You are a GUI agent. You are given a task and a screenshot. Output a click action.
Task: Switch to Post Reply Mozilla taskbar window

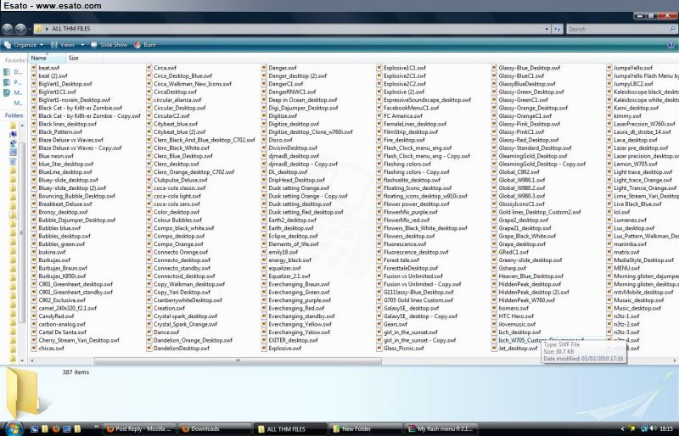click(138, 428)
